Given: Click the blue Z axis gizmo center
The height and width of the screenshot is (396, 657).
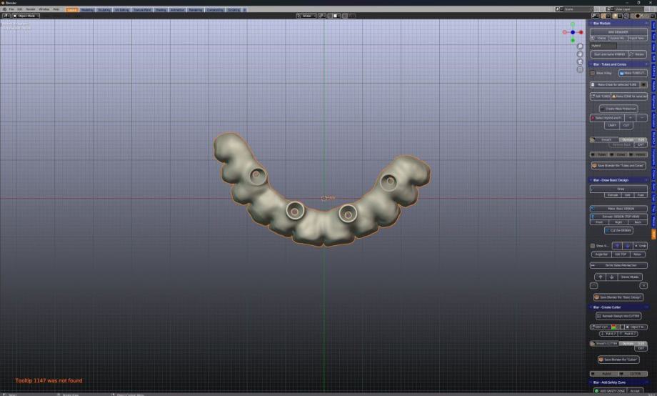Looking at the screenshot, I should [572, 32].
